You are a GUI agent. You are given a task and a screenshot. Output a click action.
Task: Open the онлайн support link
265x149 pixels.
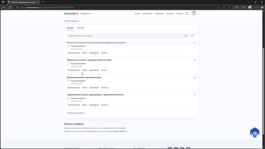tap(123, 128)
